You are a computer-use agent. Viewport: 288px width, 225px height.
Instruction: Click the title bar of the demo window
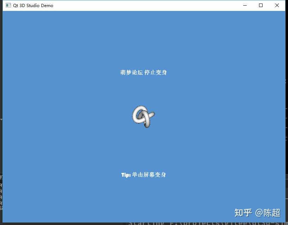(x=141, y=5)
